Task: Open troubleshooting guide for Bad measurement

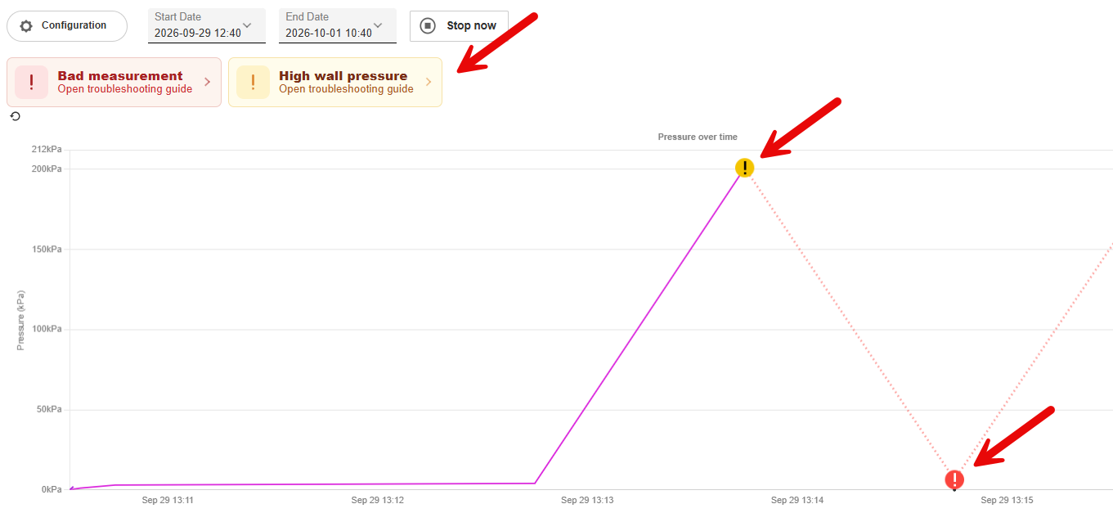Action: coord(125,89)
